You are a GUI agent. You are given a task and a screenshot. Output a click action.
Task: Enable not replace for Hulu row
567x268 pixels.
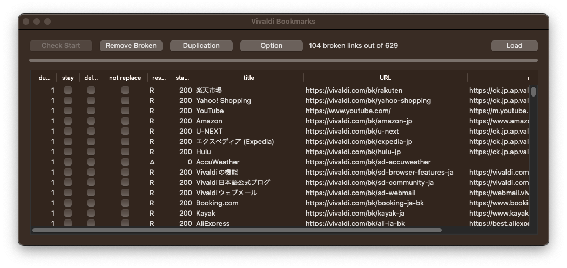[125, 152]
